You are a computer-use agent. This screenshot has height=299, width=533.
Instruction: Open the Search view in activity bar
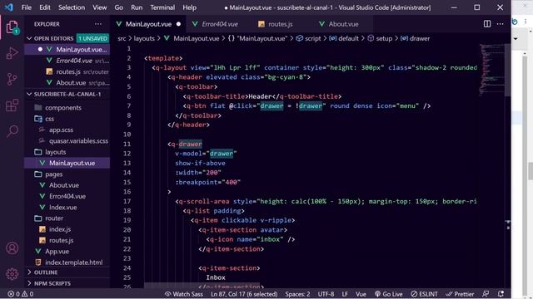[x=12, y=131]
